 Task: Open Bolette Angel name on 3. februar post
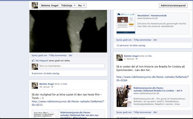tap(131, 56)
